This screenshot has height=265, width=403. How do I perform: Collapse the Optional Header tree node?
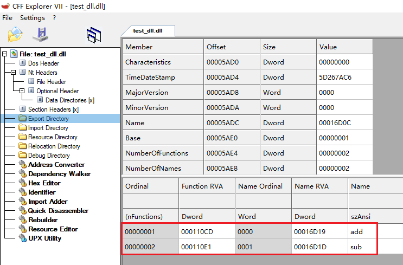point(22,91)
